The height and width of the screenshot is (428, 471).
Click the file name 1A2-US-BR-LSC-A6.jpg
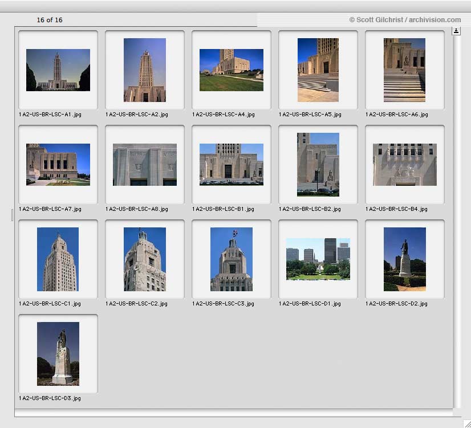click(x=397, y=115)
